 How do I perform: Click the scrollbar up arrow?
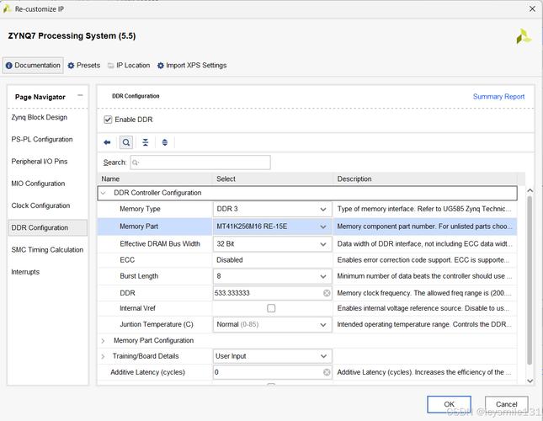(530, 191)
